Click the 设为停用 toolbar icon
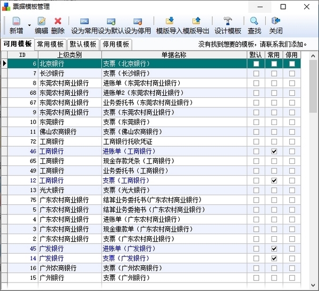 click(x=138, y=21)
